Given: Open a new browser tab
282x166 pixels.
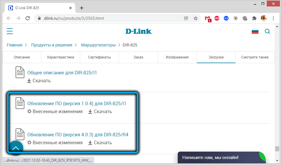Looking at the screenshot, I should click(82, 8).
